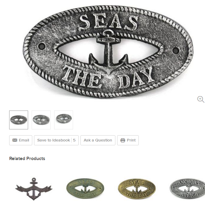Click the main Seas The Day product image
Image resolution: width=205 pixels, height=201 pixels.
pyautogui.click(x=108, y=52)
